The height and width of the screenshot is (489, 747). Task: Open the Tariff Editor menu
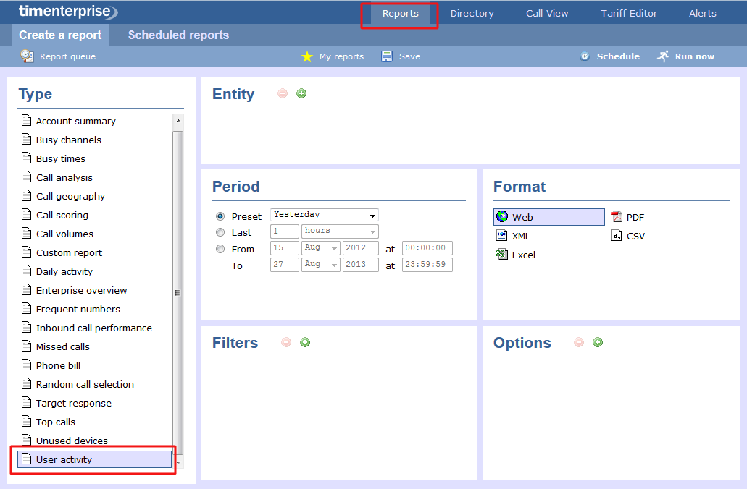pos(629,13)
